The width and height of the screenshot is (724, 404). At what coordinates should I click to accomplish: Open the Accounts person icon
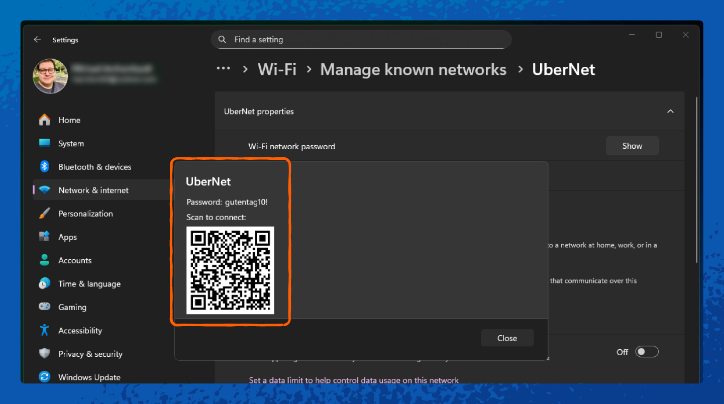tap(45, 260)
